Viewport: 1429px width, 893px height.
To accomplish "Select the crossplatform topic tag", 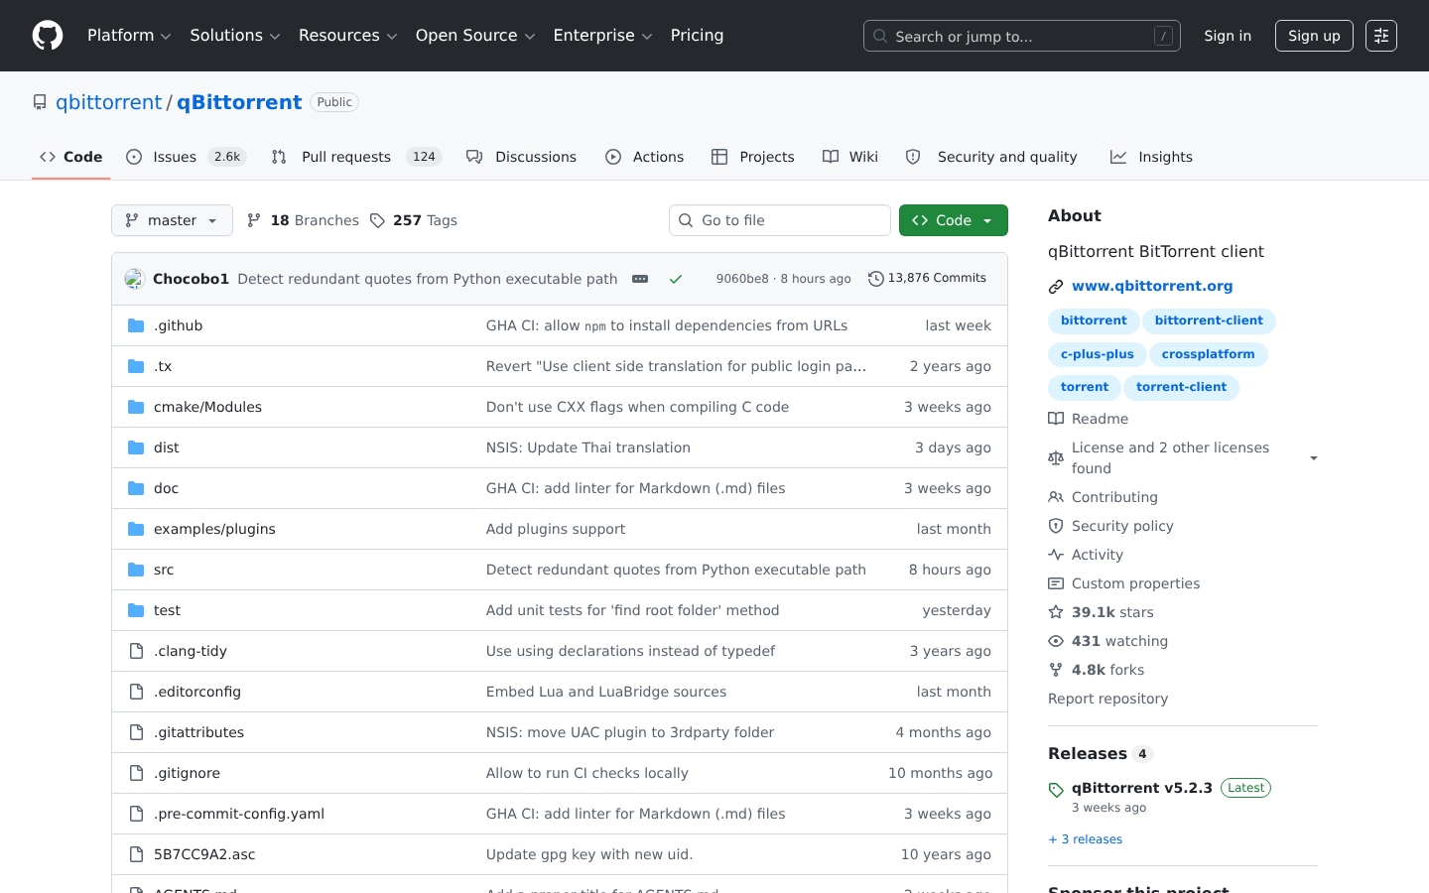I will [x=1209, y=354].
